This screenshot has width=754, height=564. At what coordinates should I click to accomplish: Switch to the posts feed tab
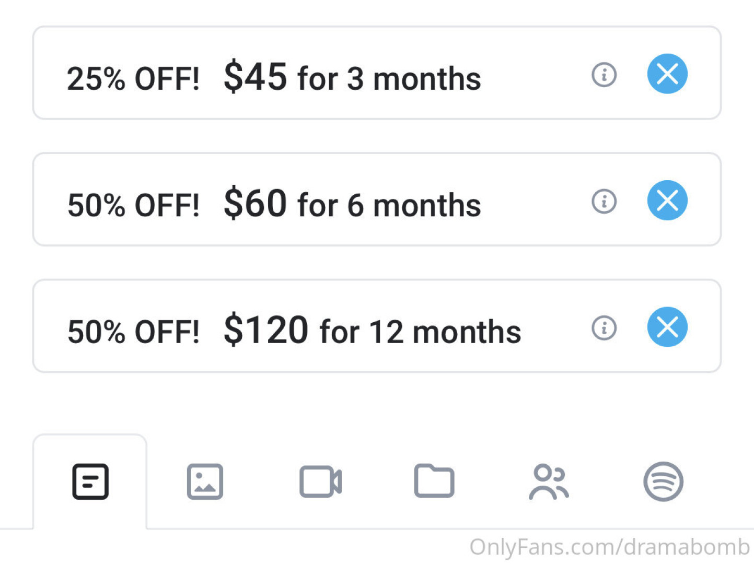tap(90, 481)
